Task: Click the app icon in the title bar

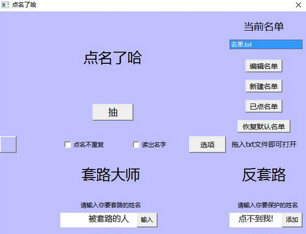Action: [x=5, y=4]
